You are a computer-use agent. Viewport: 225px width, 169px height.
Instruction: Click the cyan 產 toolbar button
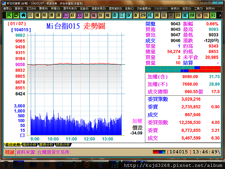point(185,15)
